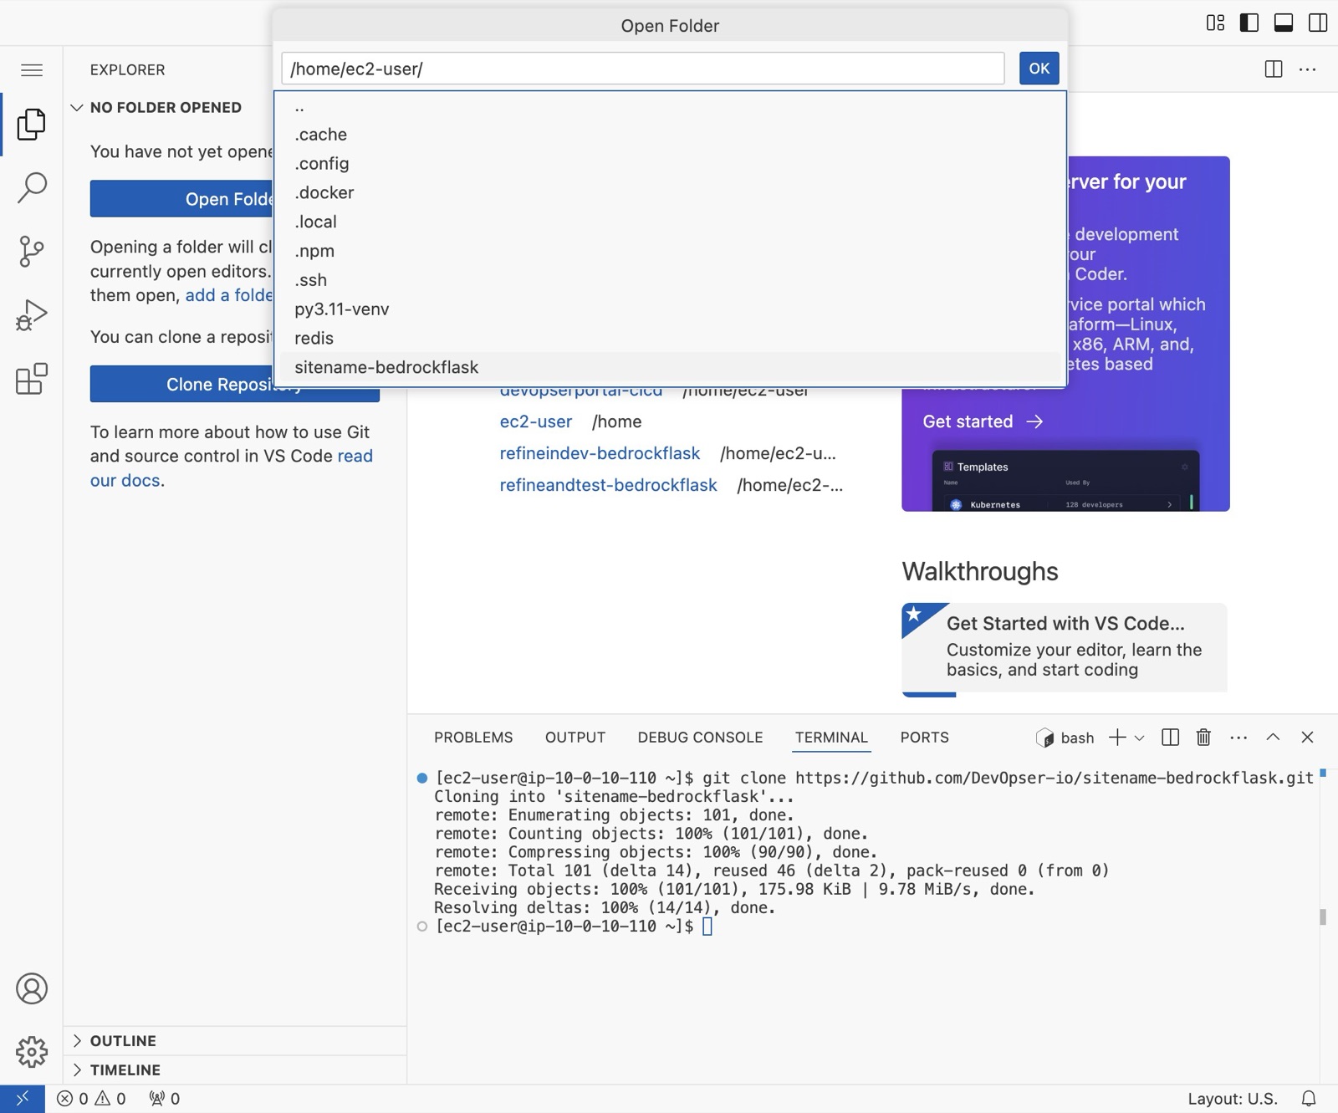This screenshot has height=1113, width=1338.
Task: Click Layout: U.S. in status bar
Action: coord(1233,1099)
